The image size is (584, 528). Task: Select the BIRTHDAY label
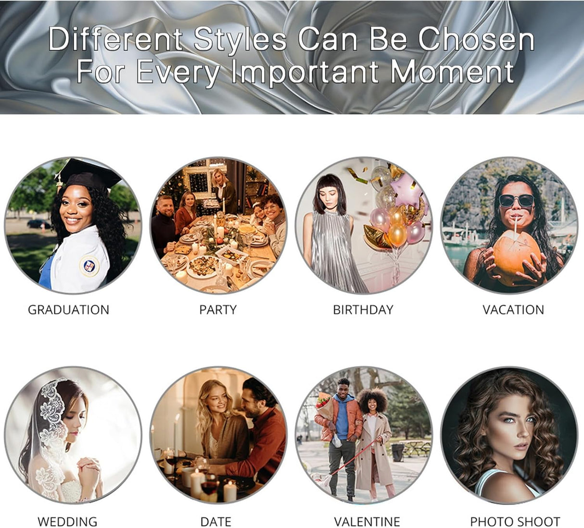(x=363, y=310)
